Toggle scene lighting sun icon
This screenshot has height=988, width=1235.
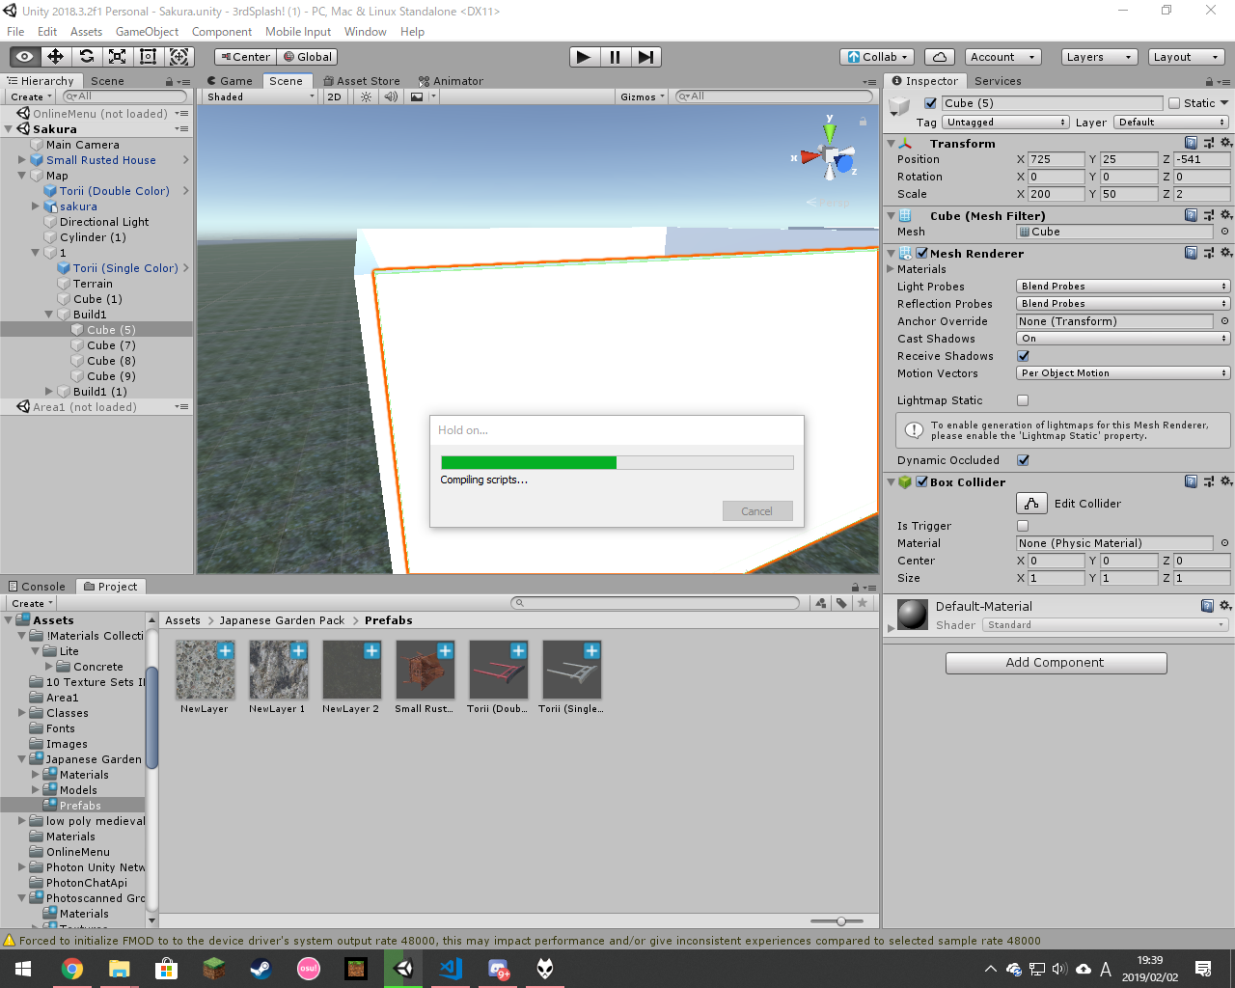coord(366,96)
